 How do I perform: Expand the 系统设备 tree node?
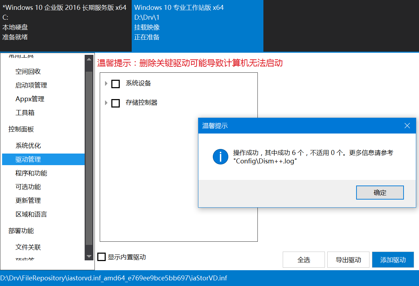pos(106,83)
